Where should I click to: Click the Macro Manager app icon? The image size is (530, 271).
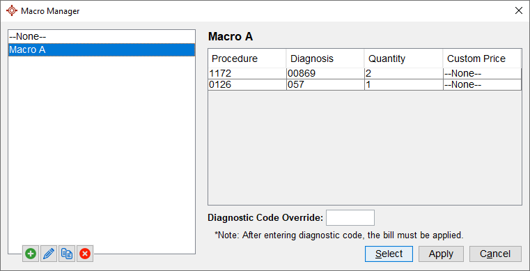(x=12, y=11)
